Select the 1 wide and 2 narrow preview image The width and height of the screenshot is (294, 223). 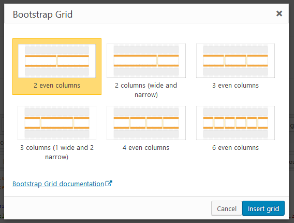57,123
